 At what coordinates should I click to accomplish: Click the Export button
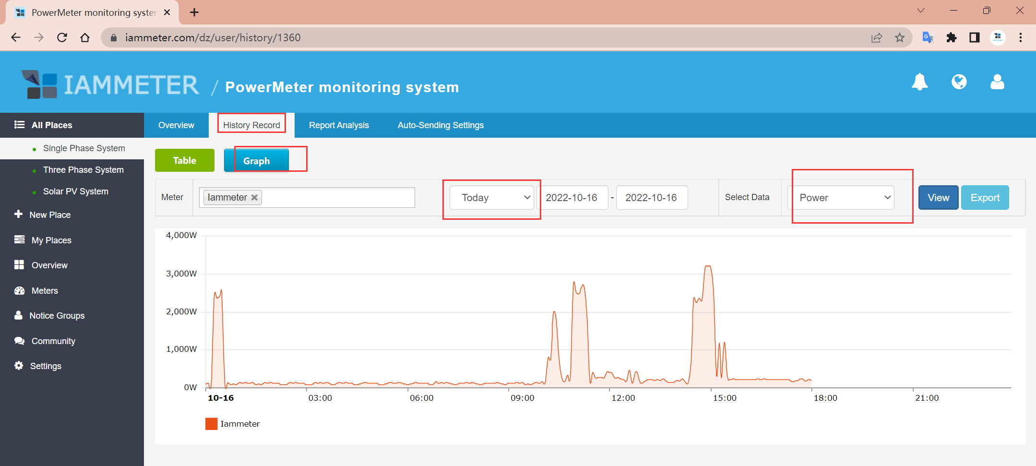(x=985, y=198)
